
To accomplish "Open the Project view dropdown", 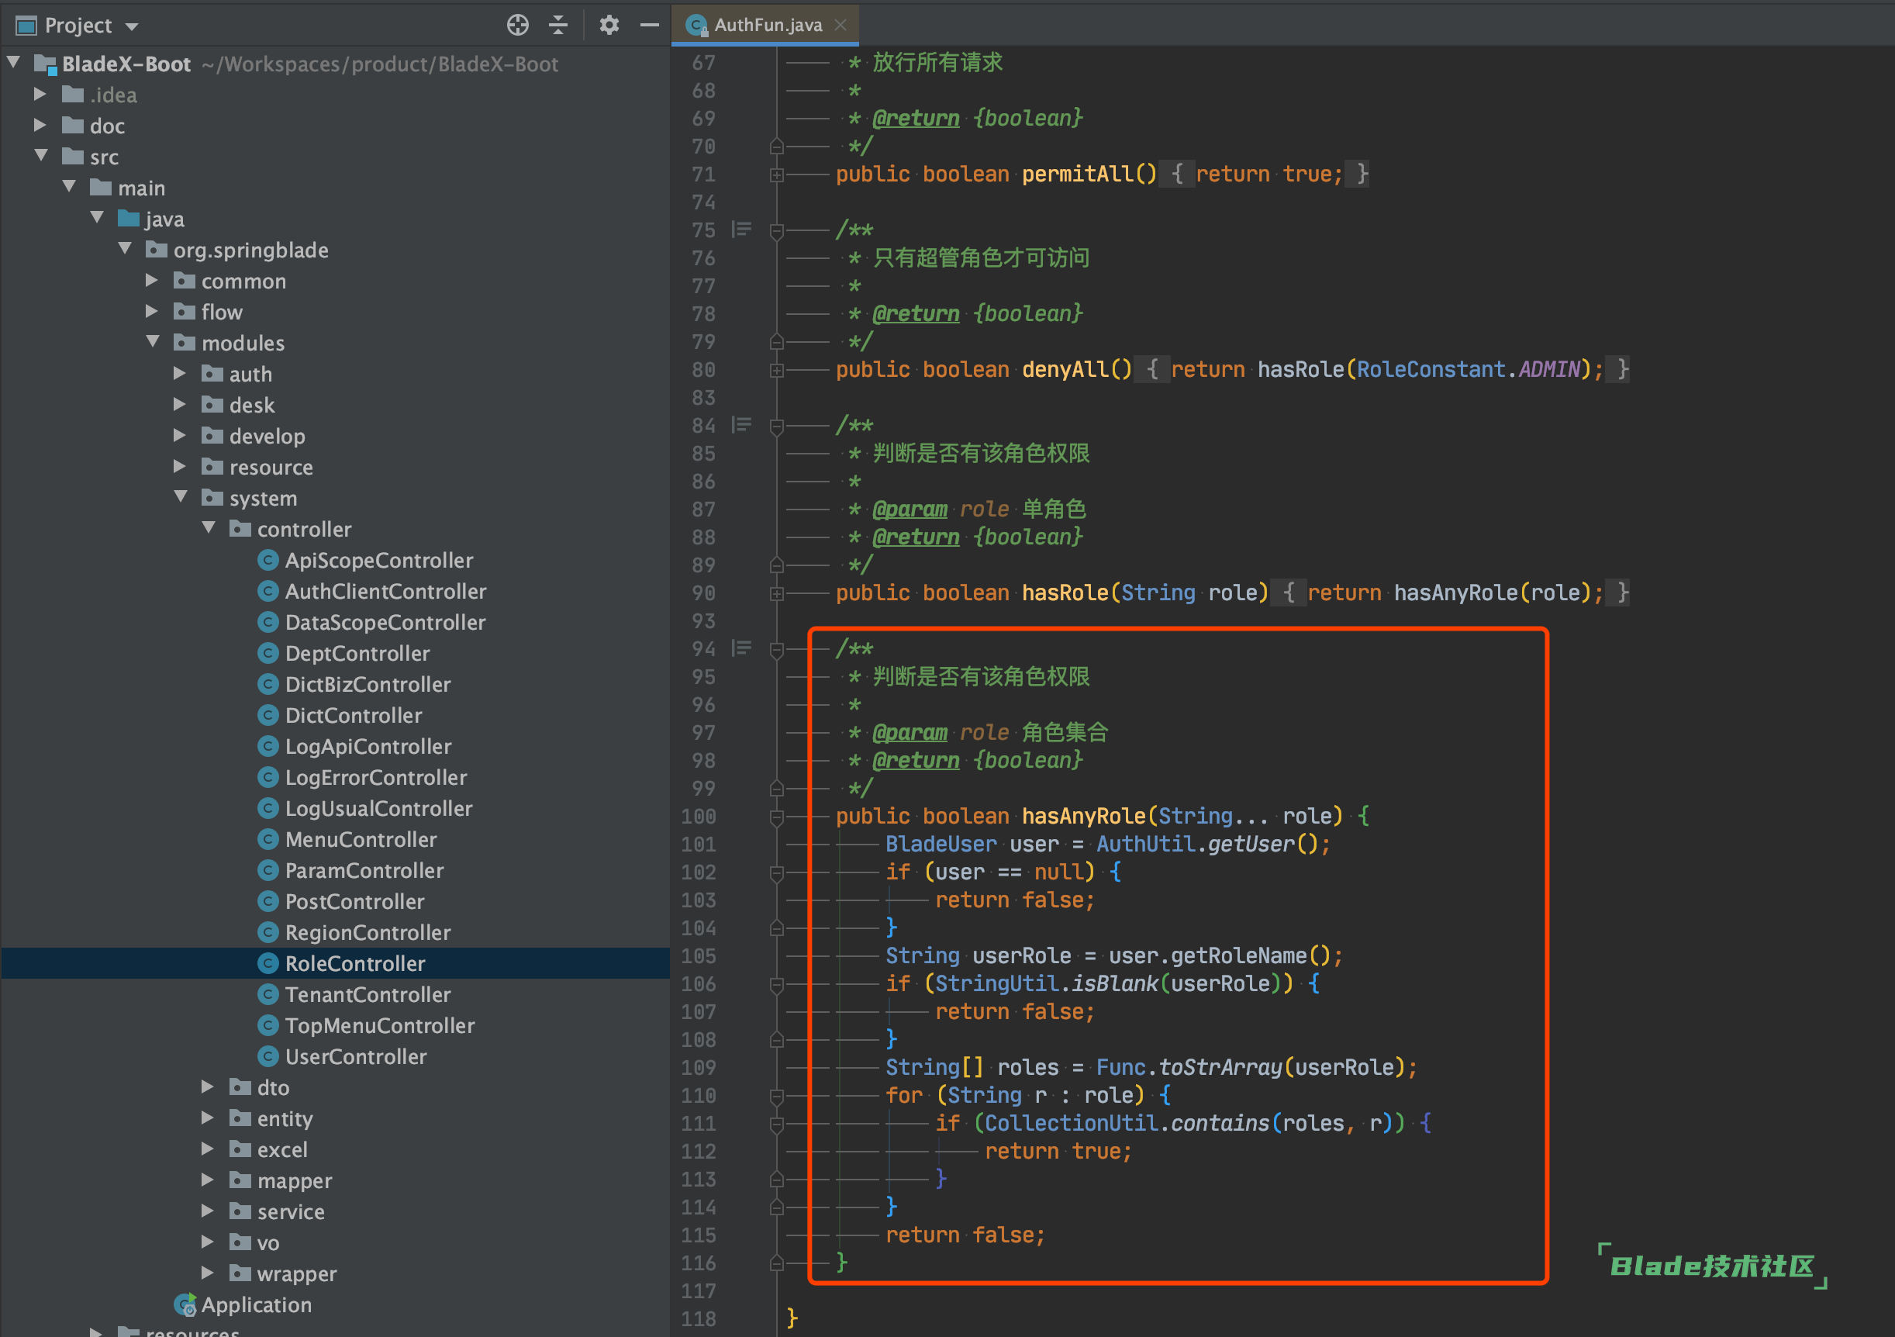I will (x=131, y=26).
